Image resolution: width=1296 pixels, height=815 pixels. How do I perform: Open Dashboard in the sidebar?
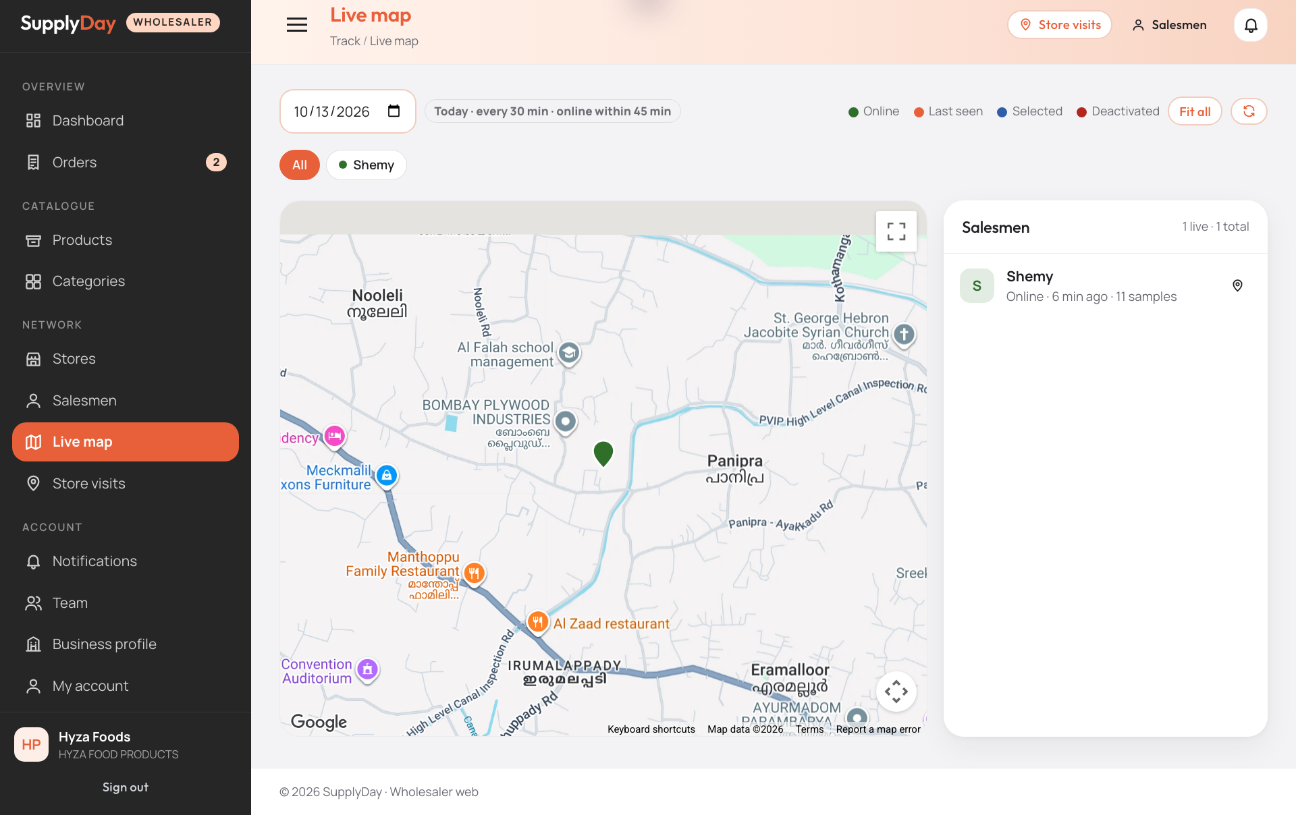tap(126, 121)
